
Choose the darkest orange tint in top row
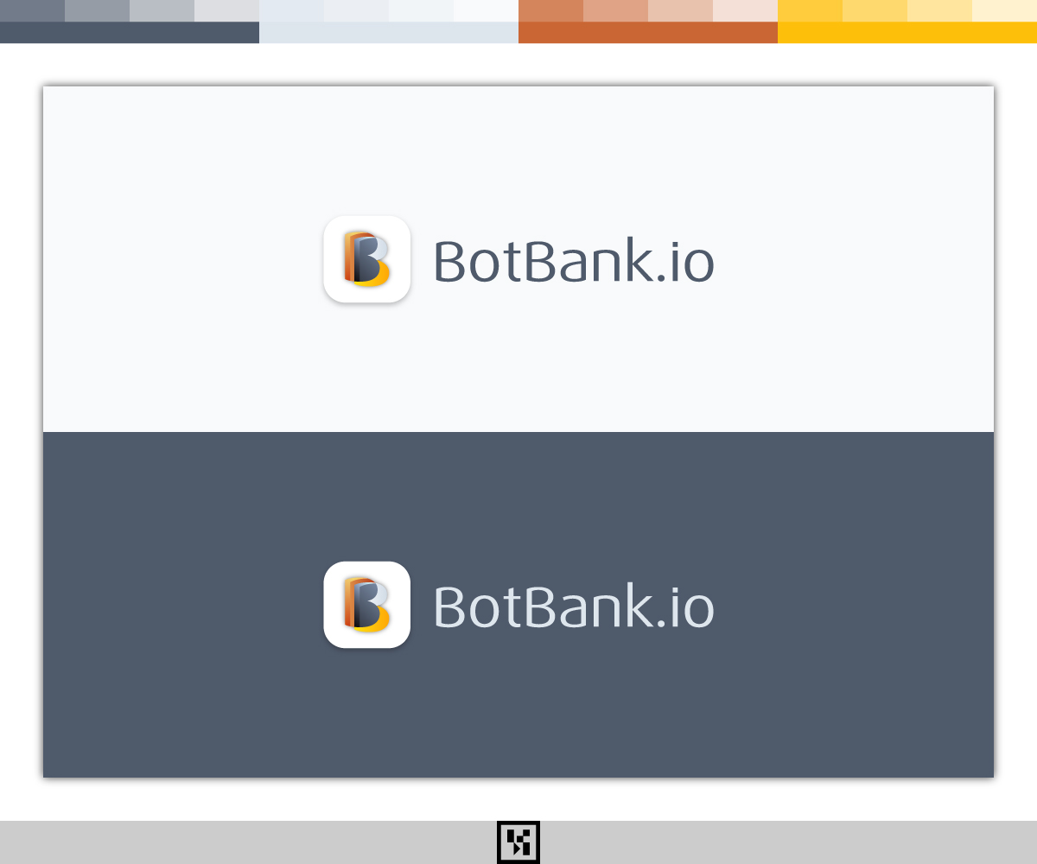click(x=550, y=10)
